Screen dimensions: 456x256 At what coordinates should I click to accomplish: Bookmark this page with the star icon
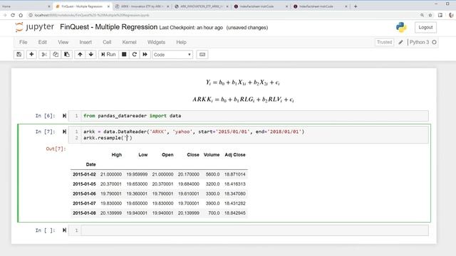pyautogui.click(x=430, y=15)
